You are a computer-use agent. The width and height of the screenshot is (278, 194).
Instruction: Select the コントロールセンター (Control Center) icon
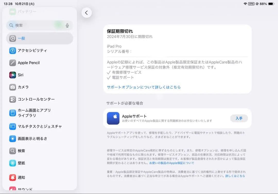point(13,99)
